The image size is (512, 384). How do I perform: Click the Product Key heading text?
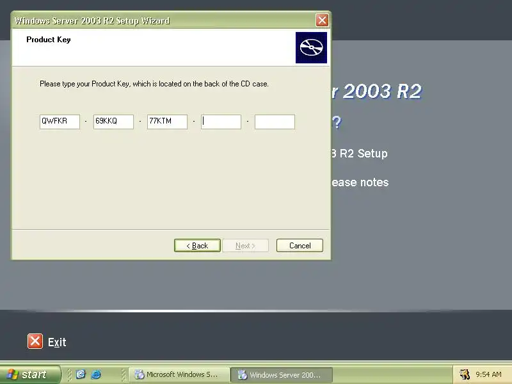point(49,40)
